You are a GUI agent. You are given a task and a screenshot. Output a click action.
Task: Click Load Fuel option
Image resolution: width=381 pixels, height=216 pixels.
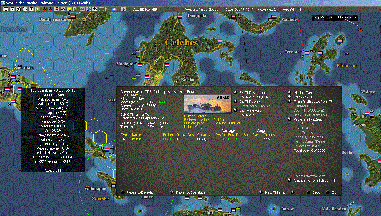(x=301, y=128)
